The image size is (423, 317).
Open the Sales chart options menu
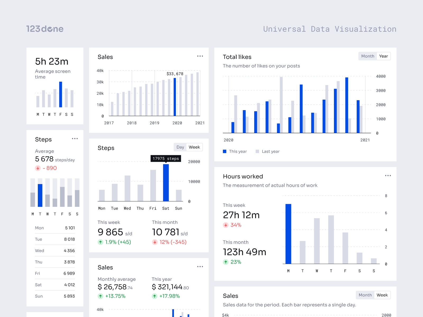point(200,56)
